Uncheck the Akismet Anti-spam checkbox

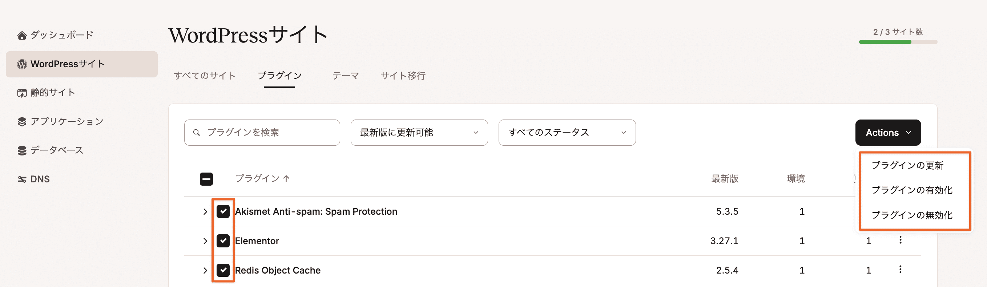tap(223, 211)
